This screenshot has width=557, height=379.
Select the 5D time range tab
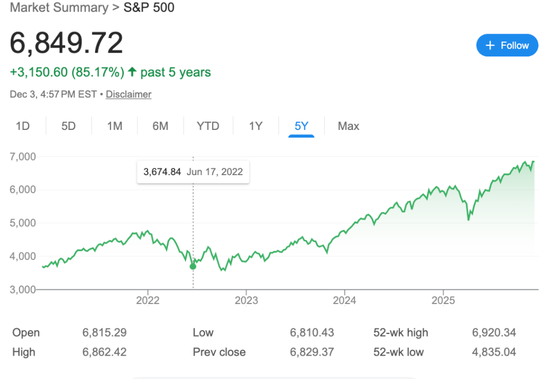pos(69,126)
